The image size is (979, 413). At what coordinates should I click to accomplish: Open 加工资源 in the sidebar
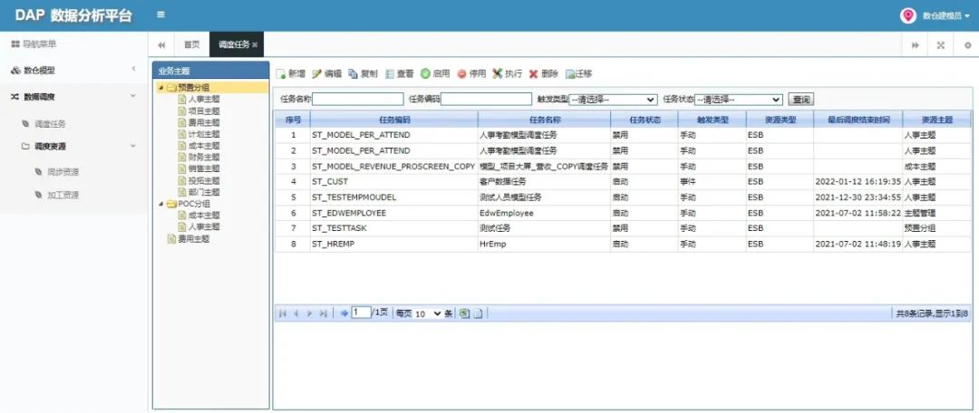(63, 195)
